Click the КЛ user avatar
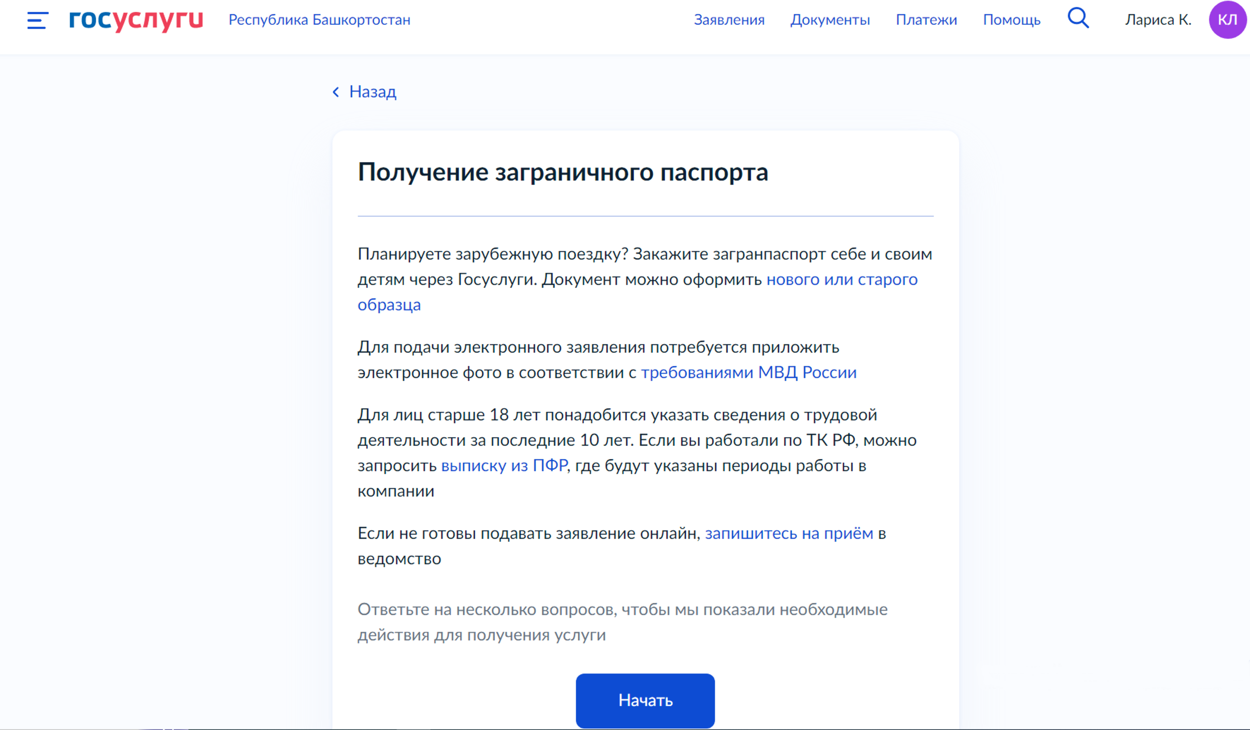Viewport: 1250px width, 730px height. tap(1227, 20)
